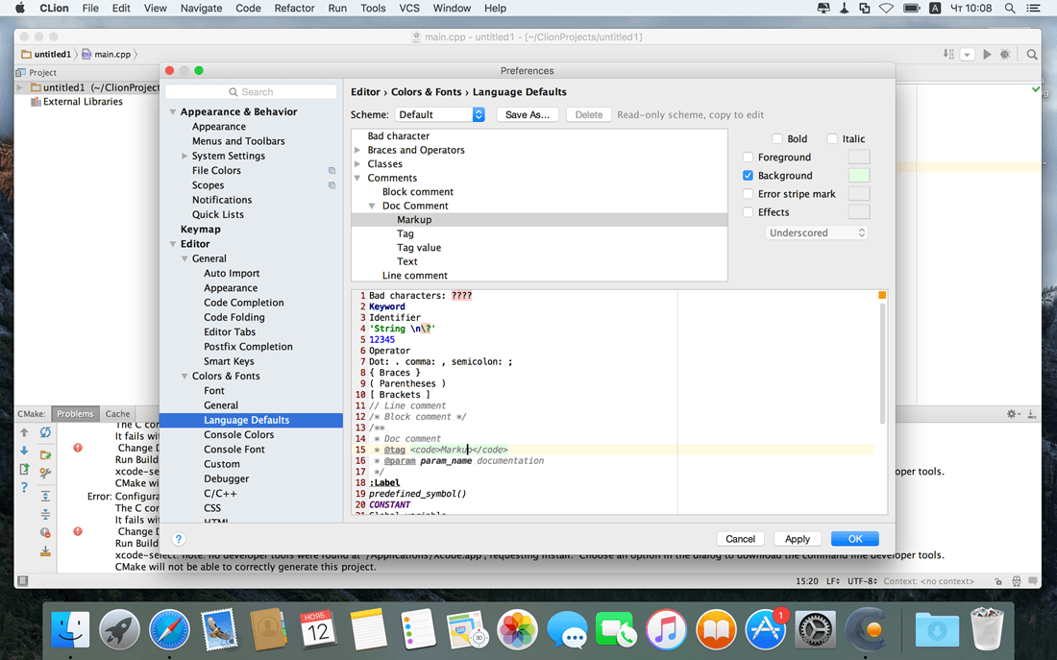Click Collapse All icon in CMake panel

point(45,514)
